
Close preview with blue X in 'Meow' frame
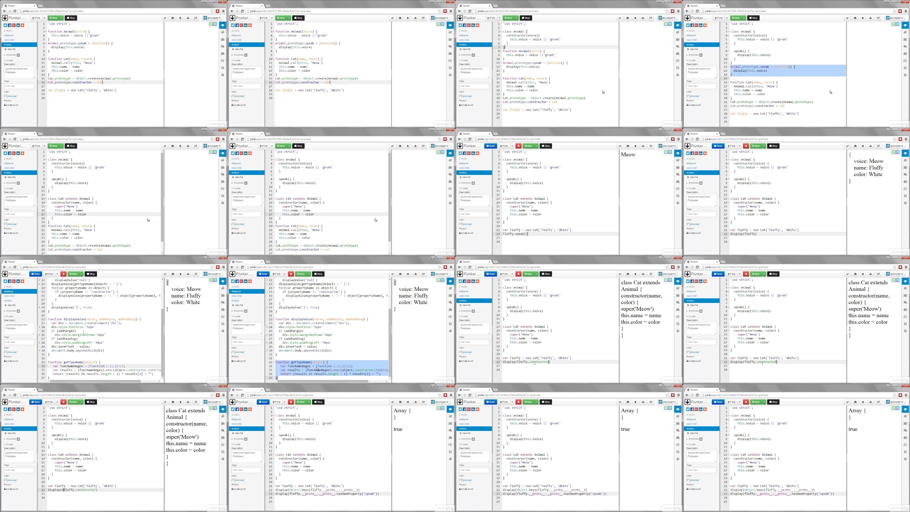[x=670, y=152]
